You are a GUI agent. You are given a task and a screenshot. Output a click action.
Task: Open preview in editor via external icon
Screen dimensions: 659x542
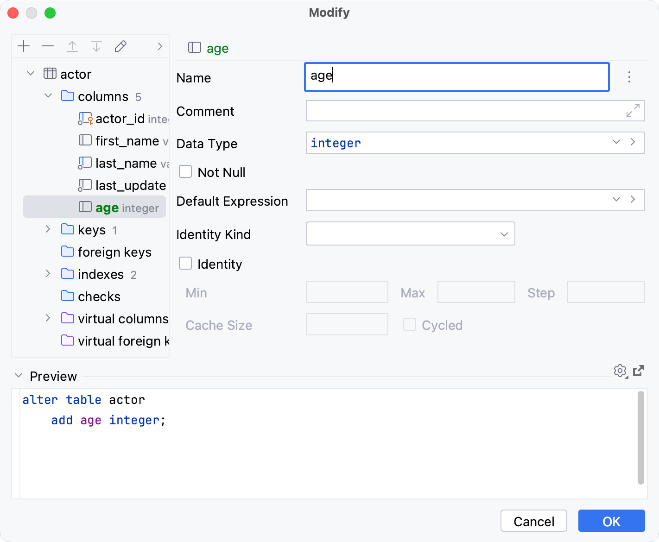click(639, 371)
